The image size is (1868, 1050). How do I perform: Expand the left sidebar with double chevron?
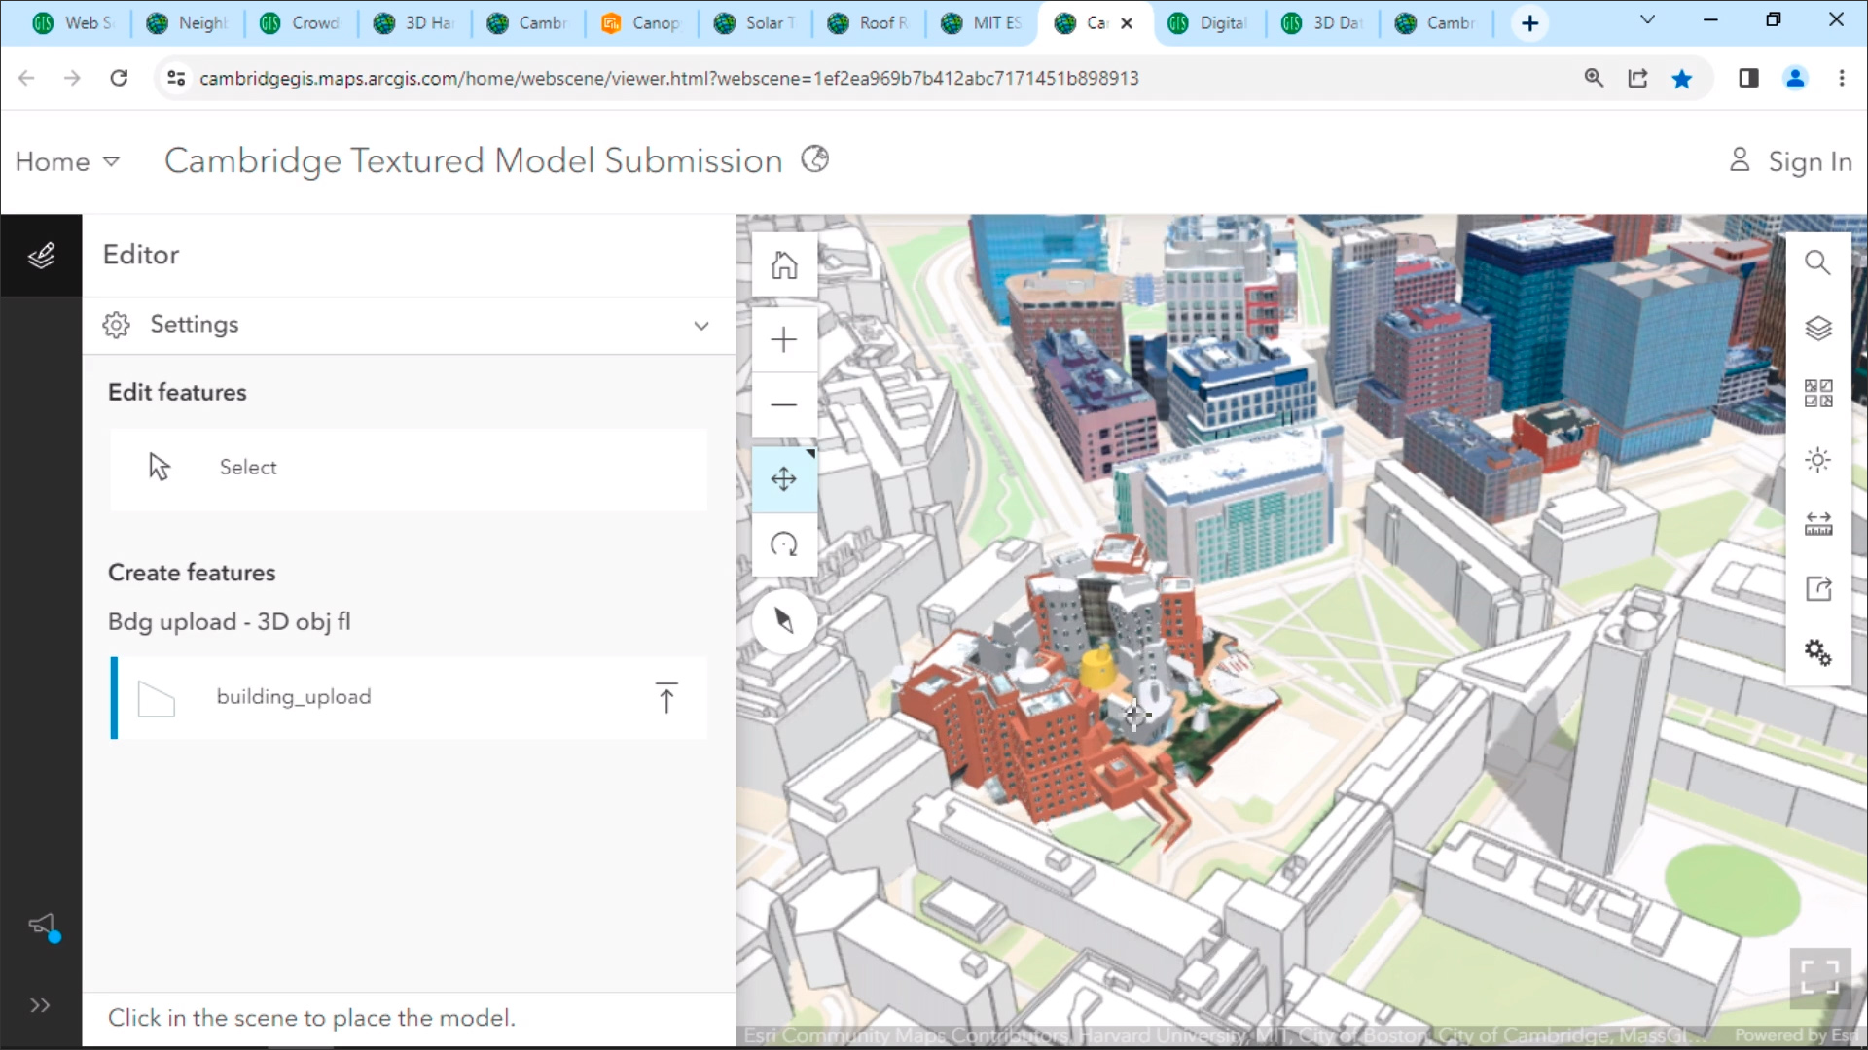tap(40, 1005)
